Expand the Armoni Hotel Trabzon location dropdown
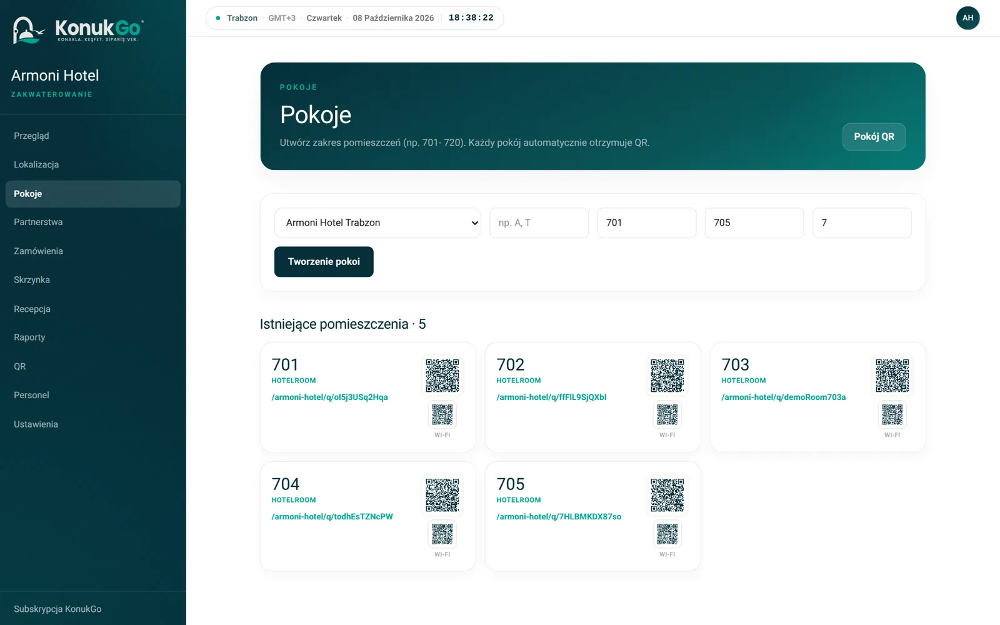This screenshot has width=1000, height=625. [x=377, y=223]
